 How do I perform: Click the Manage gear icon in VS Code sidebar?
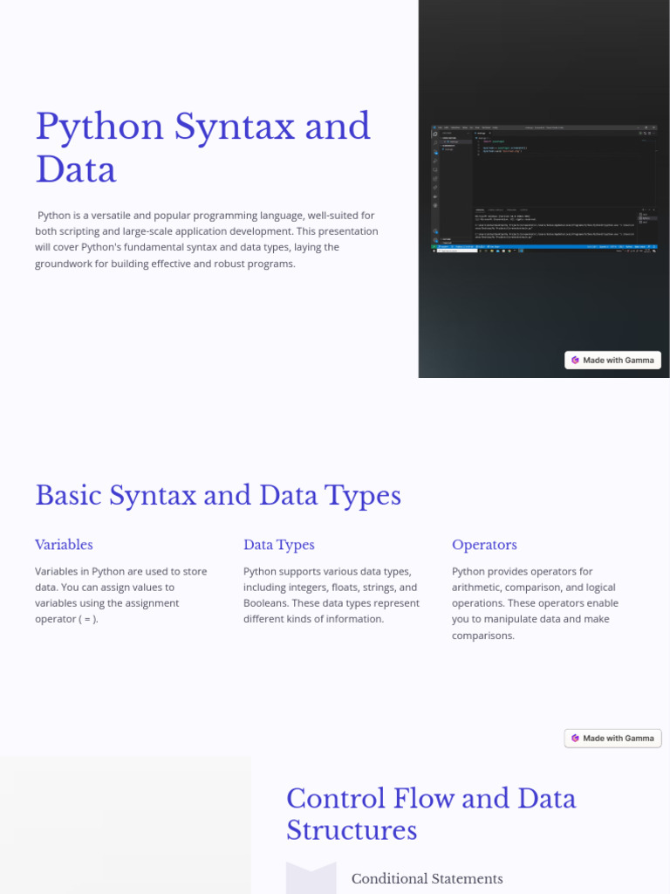click(435, 240)
